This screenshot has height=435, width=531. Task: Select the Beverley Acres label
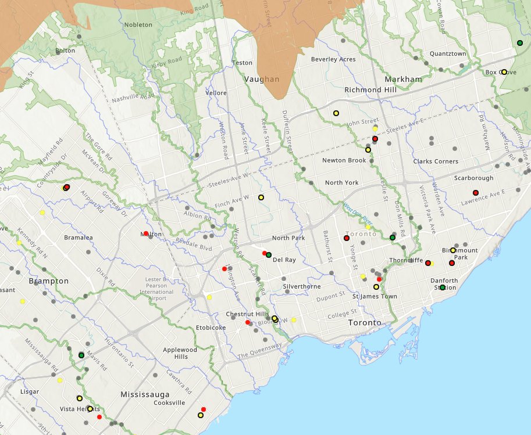(333, 60)
